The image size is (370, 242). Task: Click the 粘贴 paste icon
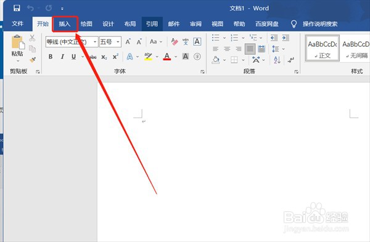pyautogui.click(x=18, y=42)
